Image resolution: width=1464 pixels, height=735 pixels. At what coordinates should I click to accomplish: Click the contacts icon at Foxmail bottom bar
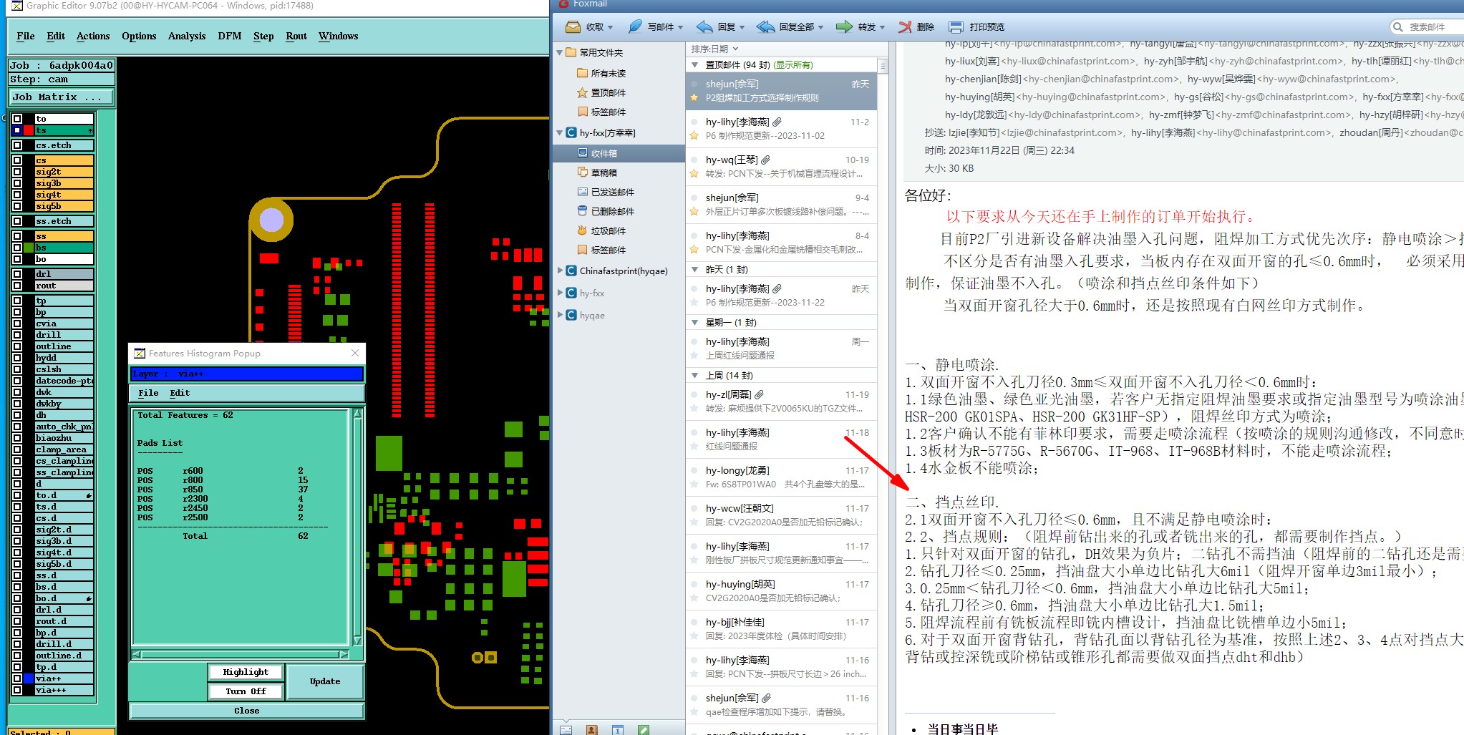591,729
